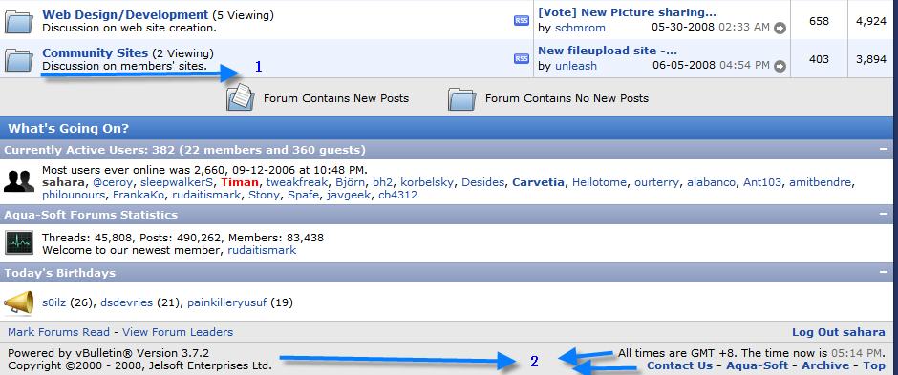Collapse the Currently Active Users section
This screenshot has height=375, width=898.
[884, 149]
